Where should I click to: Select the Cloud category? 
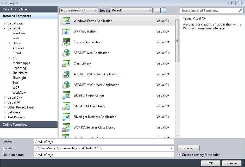(17, 53)
